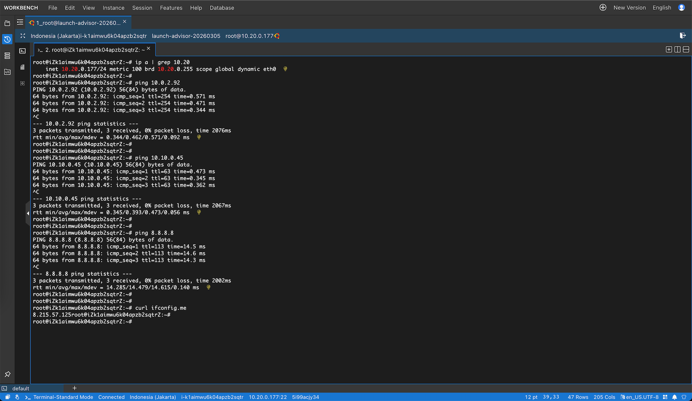Open the code folder sidebar icon
692x401 pixels.
(7, 72)
